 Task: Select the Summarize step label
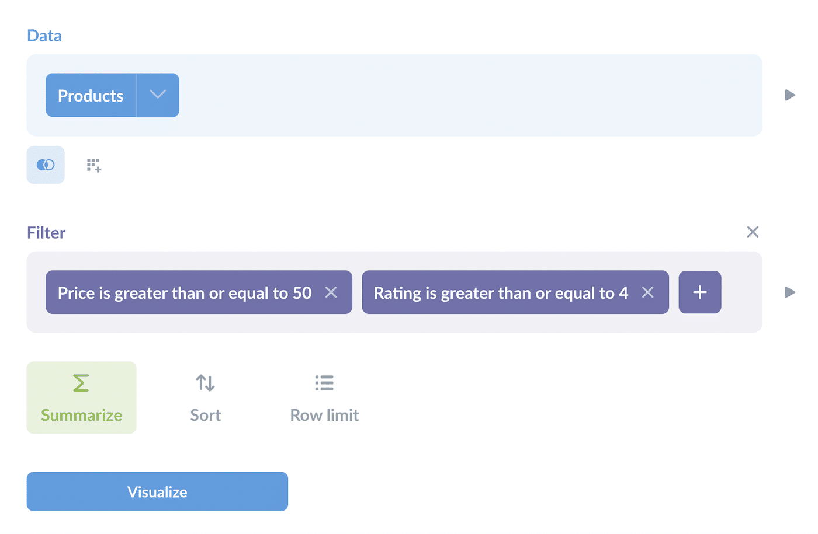[81, 414]
